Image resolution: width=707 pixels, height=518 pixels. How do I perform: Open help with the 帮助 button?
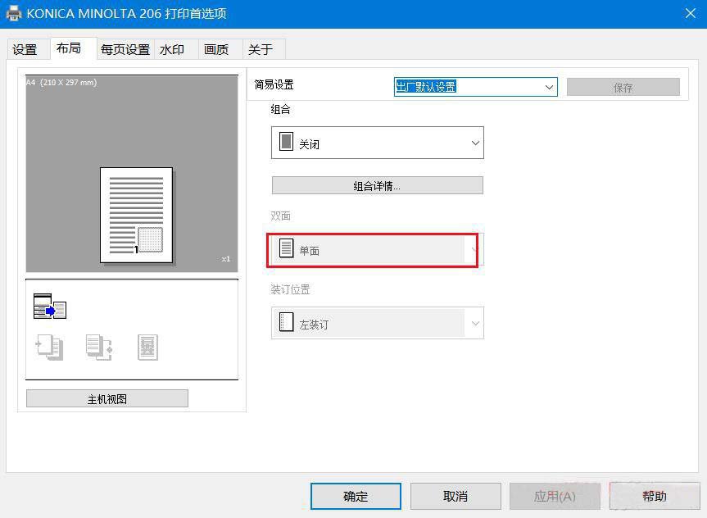pyautogui.click(x=655, y=497)
